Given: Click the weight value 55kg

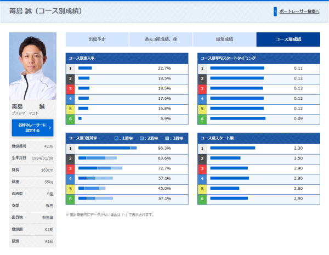Looking at the screenshot, I should [49, 182].
